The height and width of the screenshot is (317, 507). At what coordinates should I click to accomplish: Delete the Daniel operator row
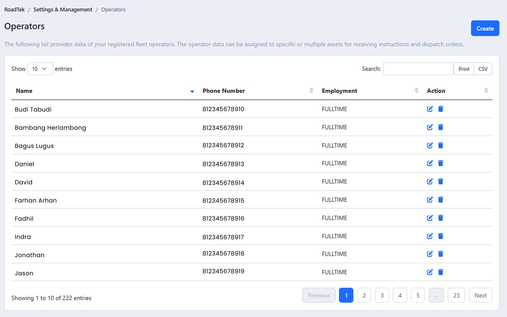click(x=440, y=163)
